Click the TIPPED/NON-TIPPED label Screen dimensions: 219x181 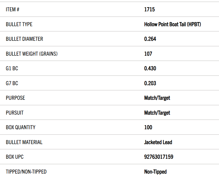click(26, 172)
